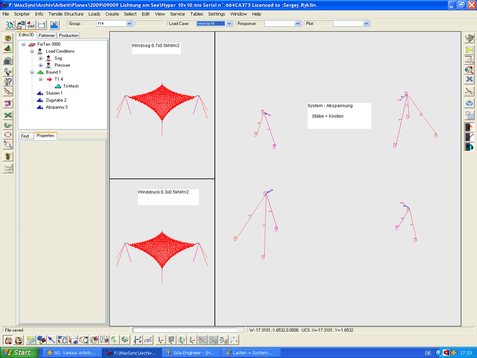Click the trash bin icon in left toolbar

pyautogui.click(x=8, y=156)
